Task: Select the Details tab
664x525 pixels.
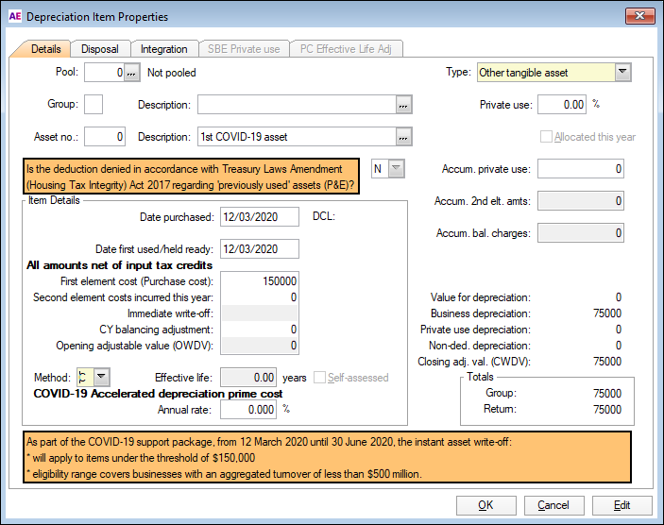Action: pyautogui.click(x=45, y=49)
